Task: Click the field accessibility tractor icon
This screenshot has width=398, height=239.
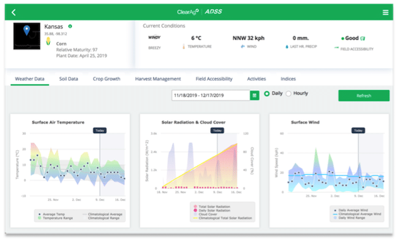Action: pyautogui.click(x=336, y=48)
